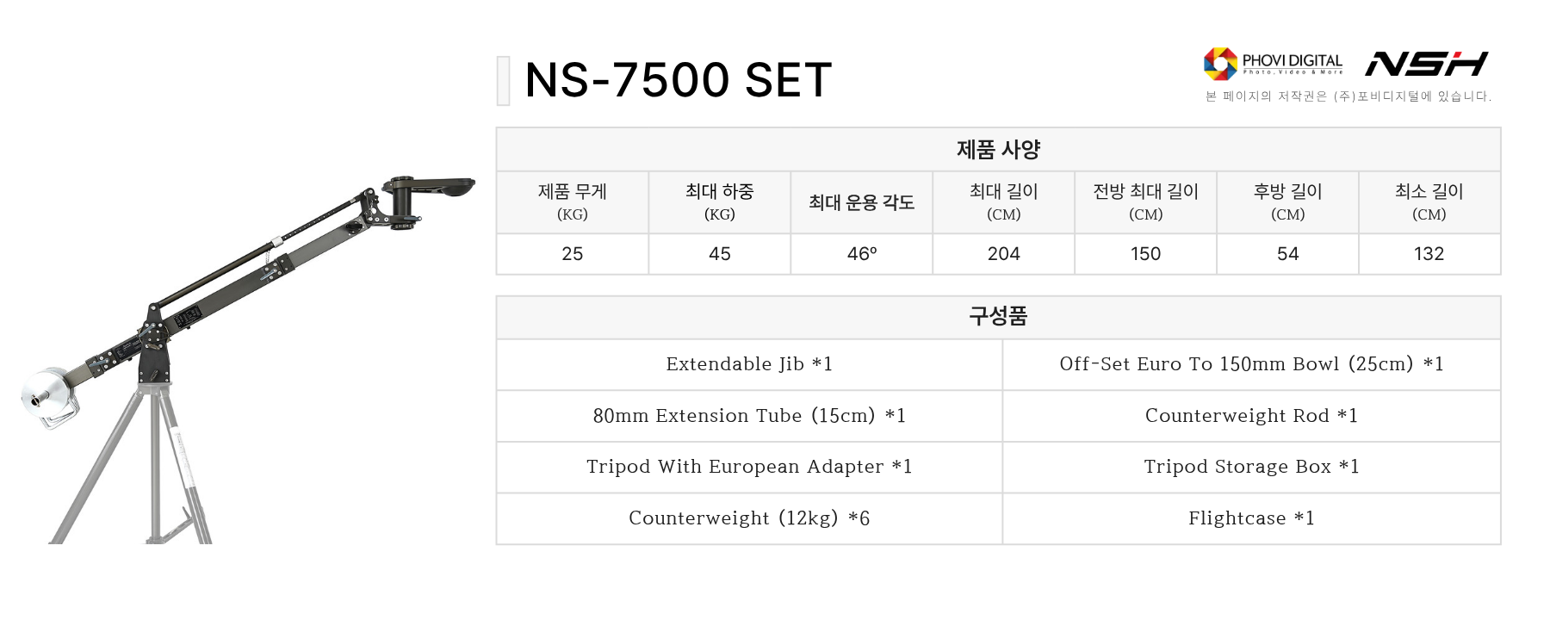Click the Counterweight (12kg) *6 entry
The width and height of the screenshot is (1550, 620).
(749, 518)
